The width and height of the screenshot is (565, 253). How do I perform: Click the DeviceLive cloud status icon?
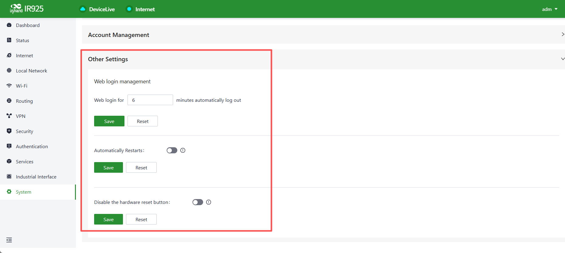pos(83,9)
